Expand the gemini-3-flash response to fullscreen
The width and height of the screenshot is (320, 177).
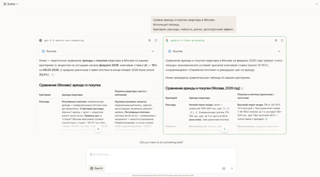click(282, 40)
